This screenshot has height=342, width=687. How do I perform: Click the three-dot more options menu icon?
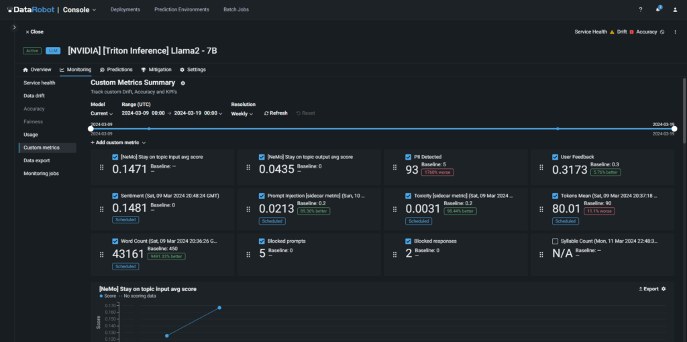pos(675,32)
